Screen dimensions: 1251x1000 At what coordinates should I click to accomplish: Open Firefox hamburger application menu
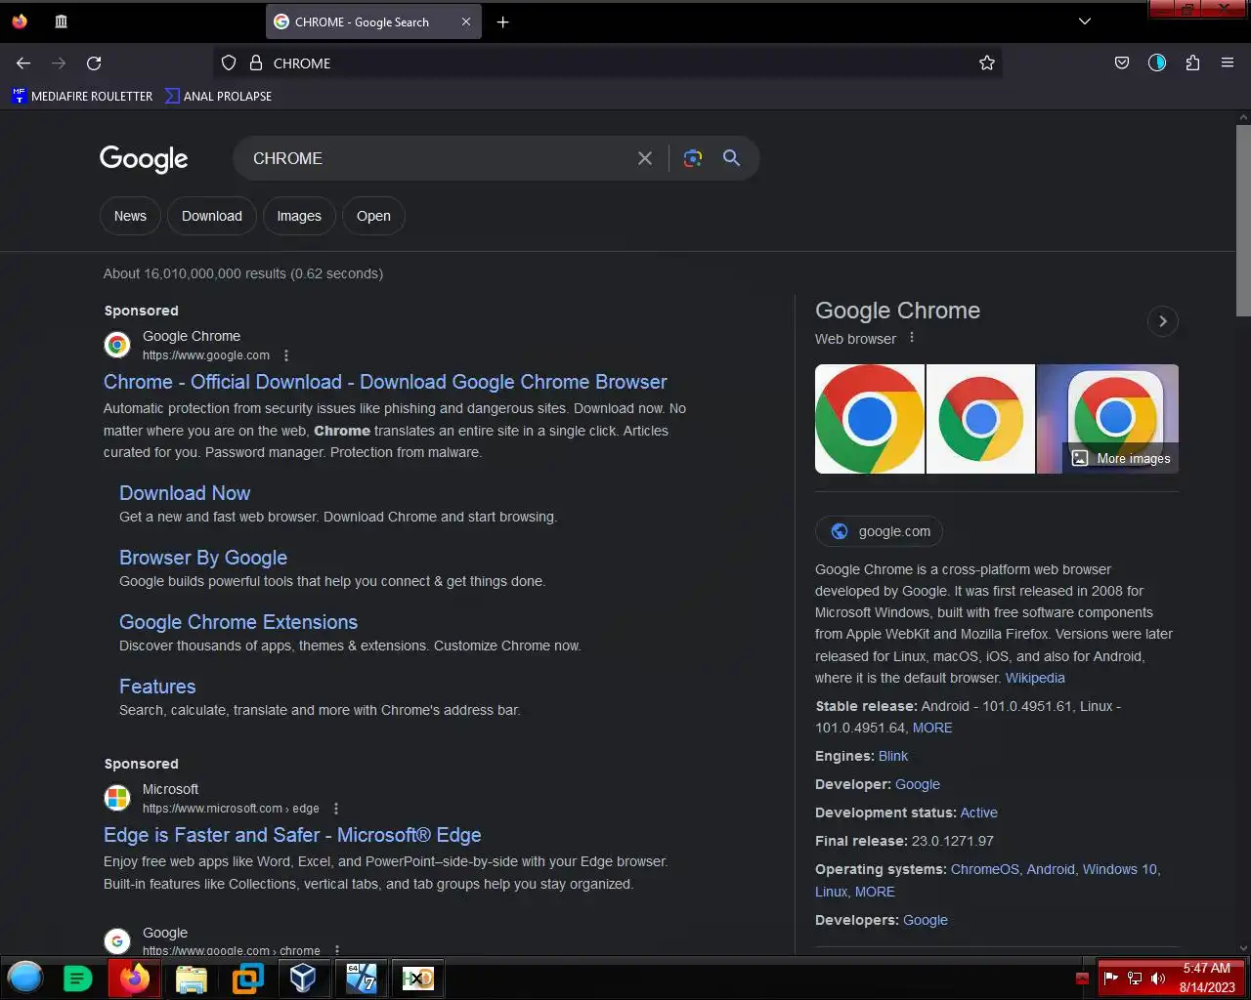pos(1228,62)
